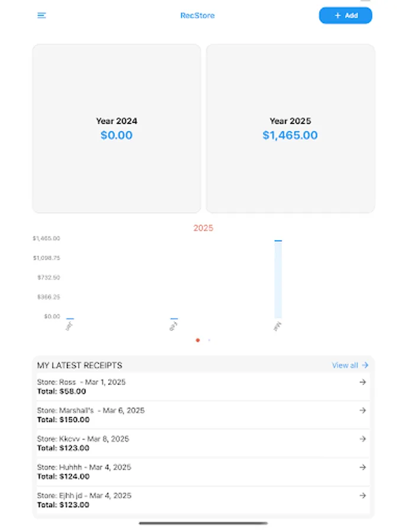This screenshot has width=399, height=532.
Task: Open the View all receipts link
Action: [x=350, y=365]
